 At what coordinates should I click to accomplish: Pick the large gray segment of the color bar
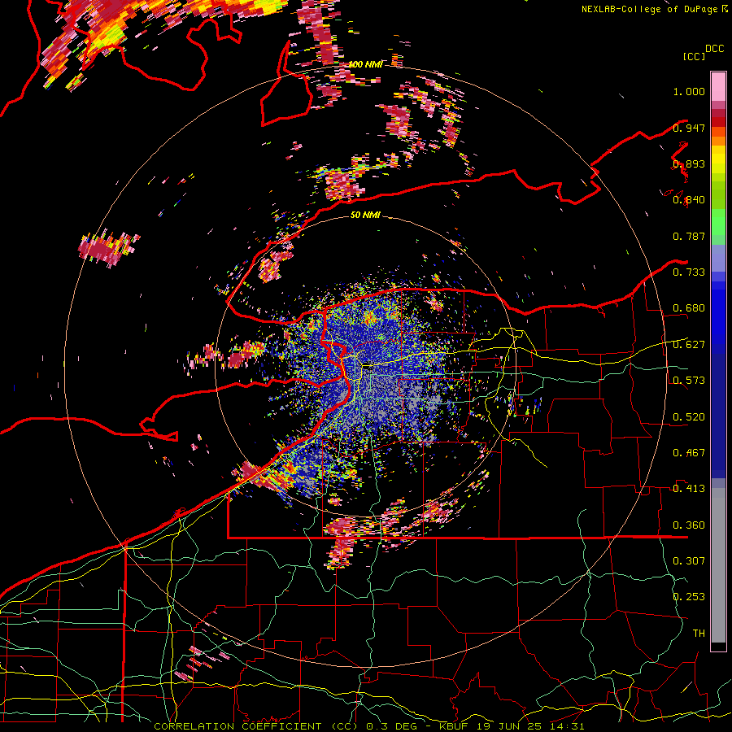point(718,565)
